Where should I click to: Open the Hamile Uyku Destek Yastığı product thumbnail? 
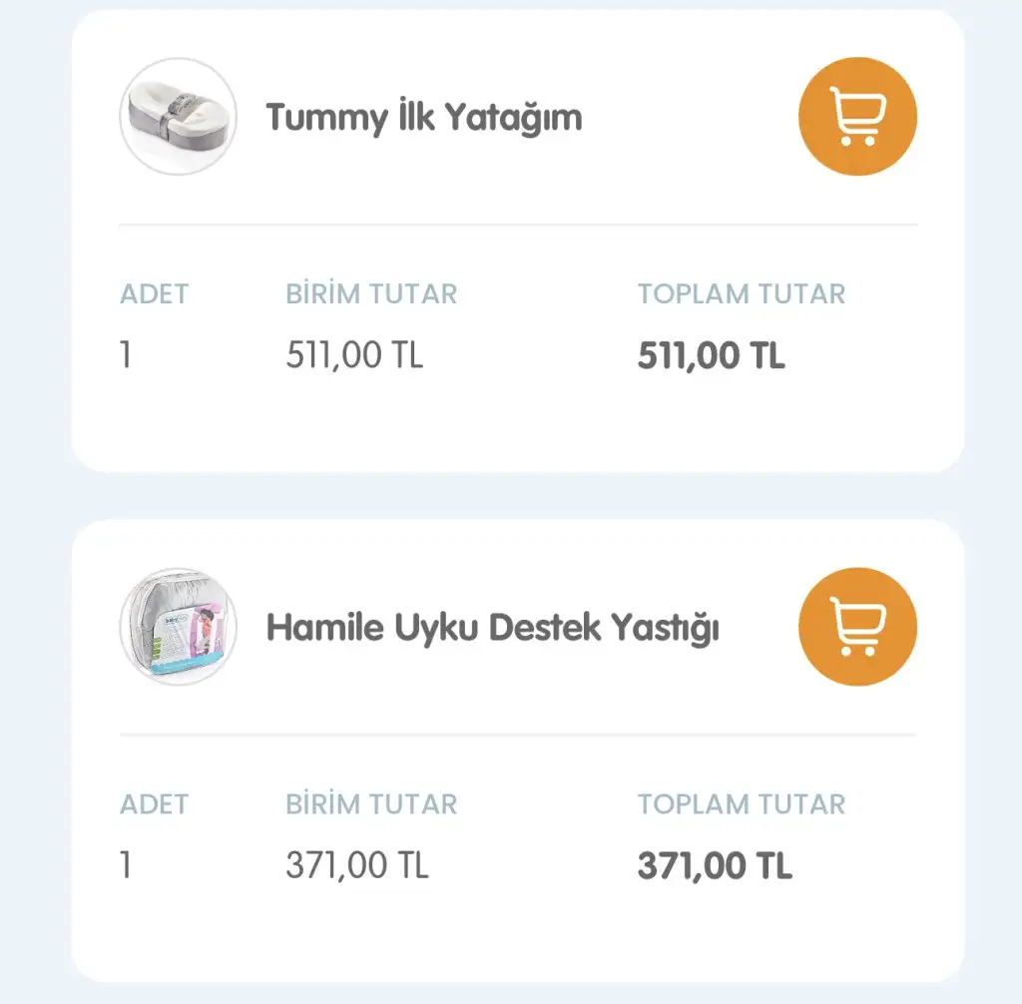pos(179,627)
